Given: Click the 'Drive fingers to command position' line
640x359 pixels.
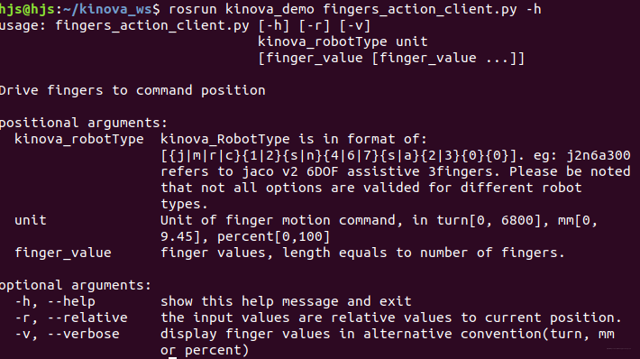Looking at the screenshot, I should click(x=133, y=90).
